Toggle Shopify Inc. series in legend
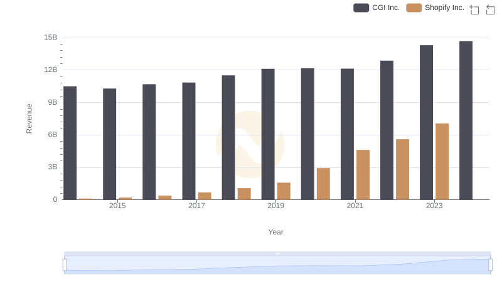This screenshot has width=502, height=289. pyautogui.click(x=435, y=8)
